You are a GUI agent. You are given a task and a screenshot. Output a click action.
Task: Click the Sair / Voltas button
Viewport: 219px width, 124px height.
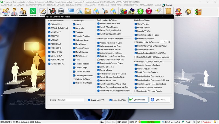coord(160,100)
